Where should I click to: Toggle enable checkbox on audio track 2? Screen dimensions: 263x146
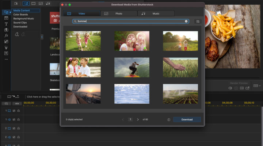[x=14, y=137]
